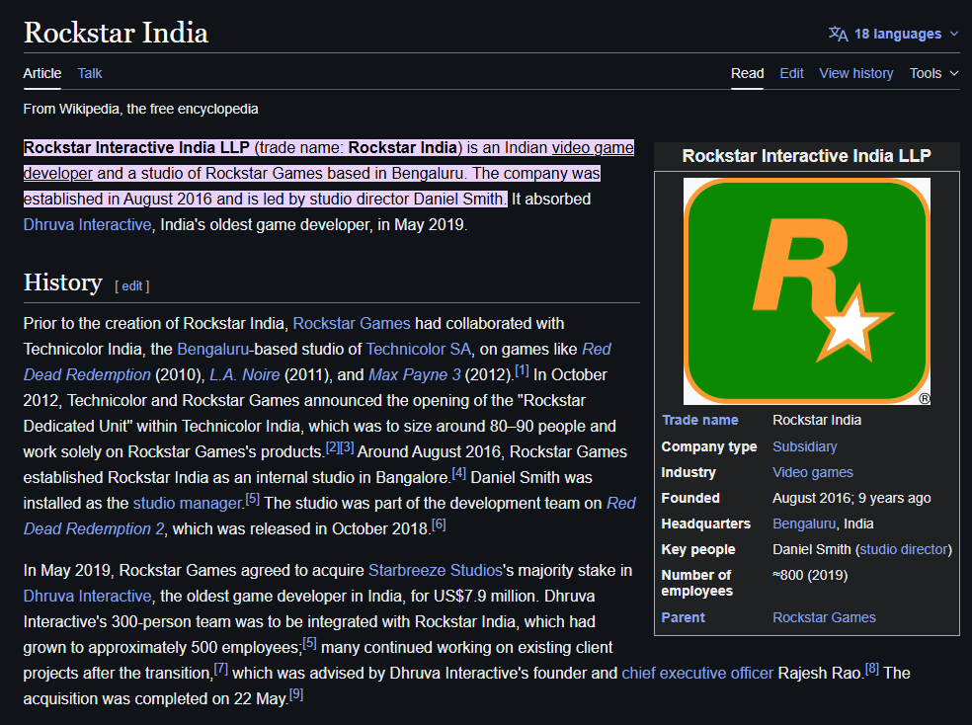Jump to citation reference [4]
The height and width of the screenshot is (725, 972).
[458, 473]
